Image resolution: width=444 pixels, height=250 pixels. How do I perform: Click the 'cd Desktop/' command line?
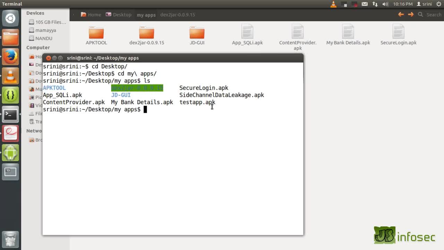coord(85,66)
